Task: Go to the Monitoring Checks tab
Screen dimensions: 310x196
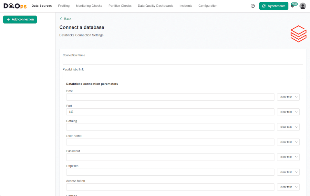Action: coord(89,6)
